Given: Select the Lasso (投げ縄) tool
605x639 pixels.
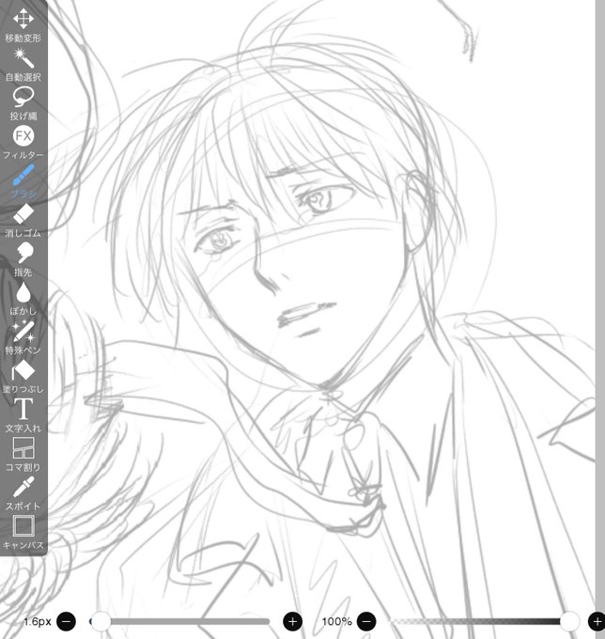Looking at the screenshot, I should (x=23, y=103).
